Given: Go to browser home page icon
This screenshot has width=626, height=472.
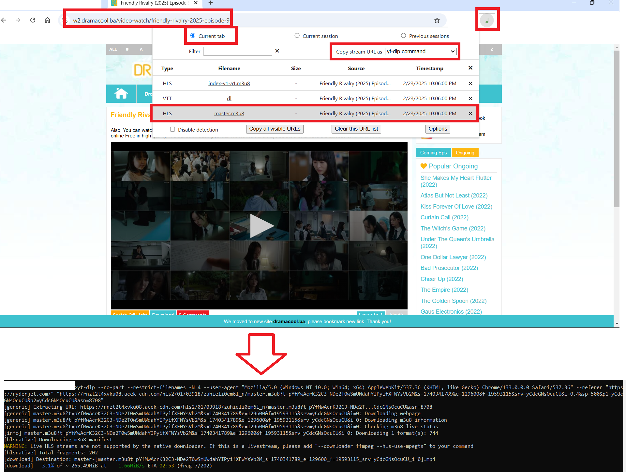Looking at the screenshot, I should pyautogui.click(x=47, y=20).
